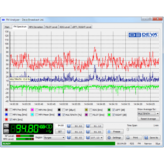Open the LEFT / RIGHT Level tab

point(81,27)
